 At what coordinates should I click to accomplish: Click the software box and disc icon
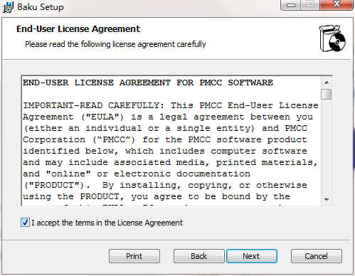(332, 38)
